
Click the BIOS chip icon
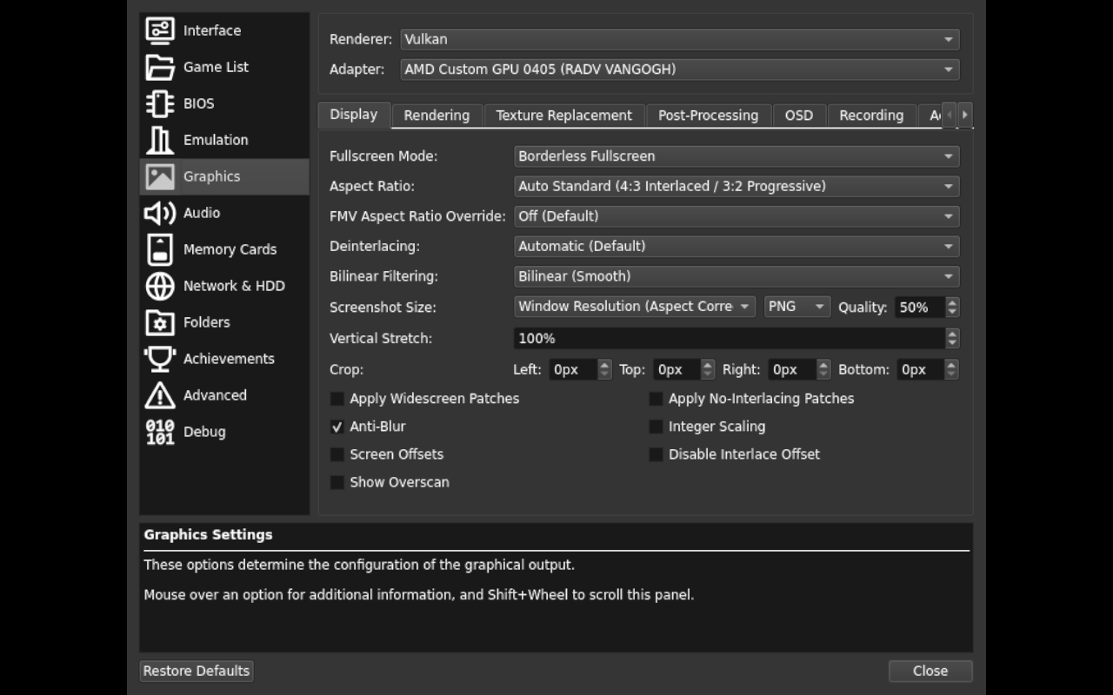point(160,103)
